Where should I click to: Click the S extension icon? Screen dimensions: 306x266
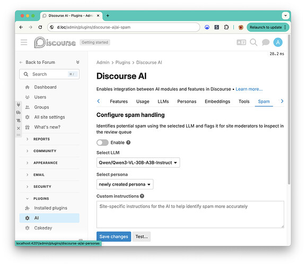tap(216, 27)
